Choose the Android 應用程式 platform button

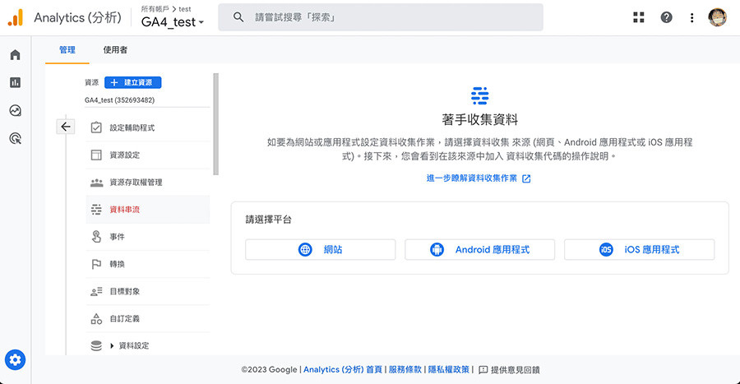click(479, 249)
